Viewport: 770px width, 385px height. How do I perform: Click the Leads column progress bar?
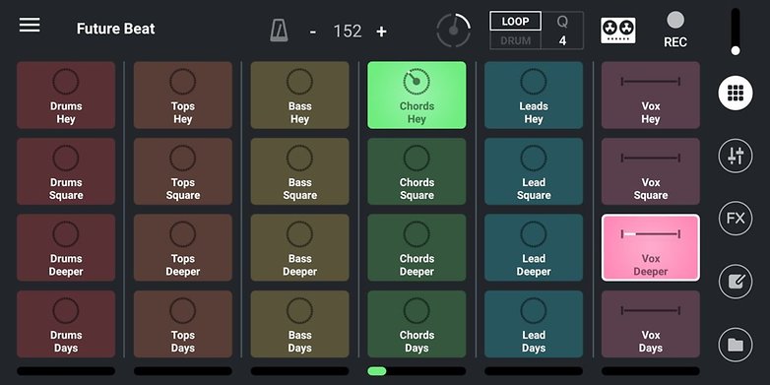tap(534, 371)
